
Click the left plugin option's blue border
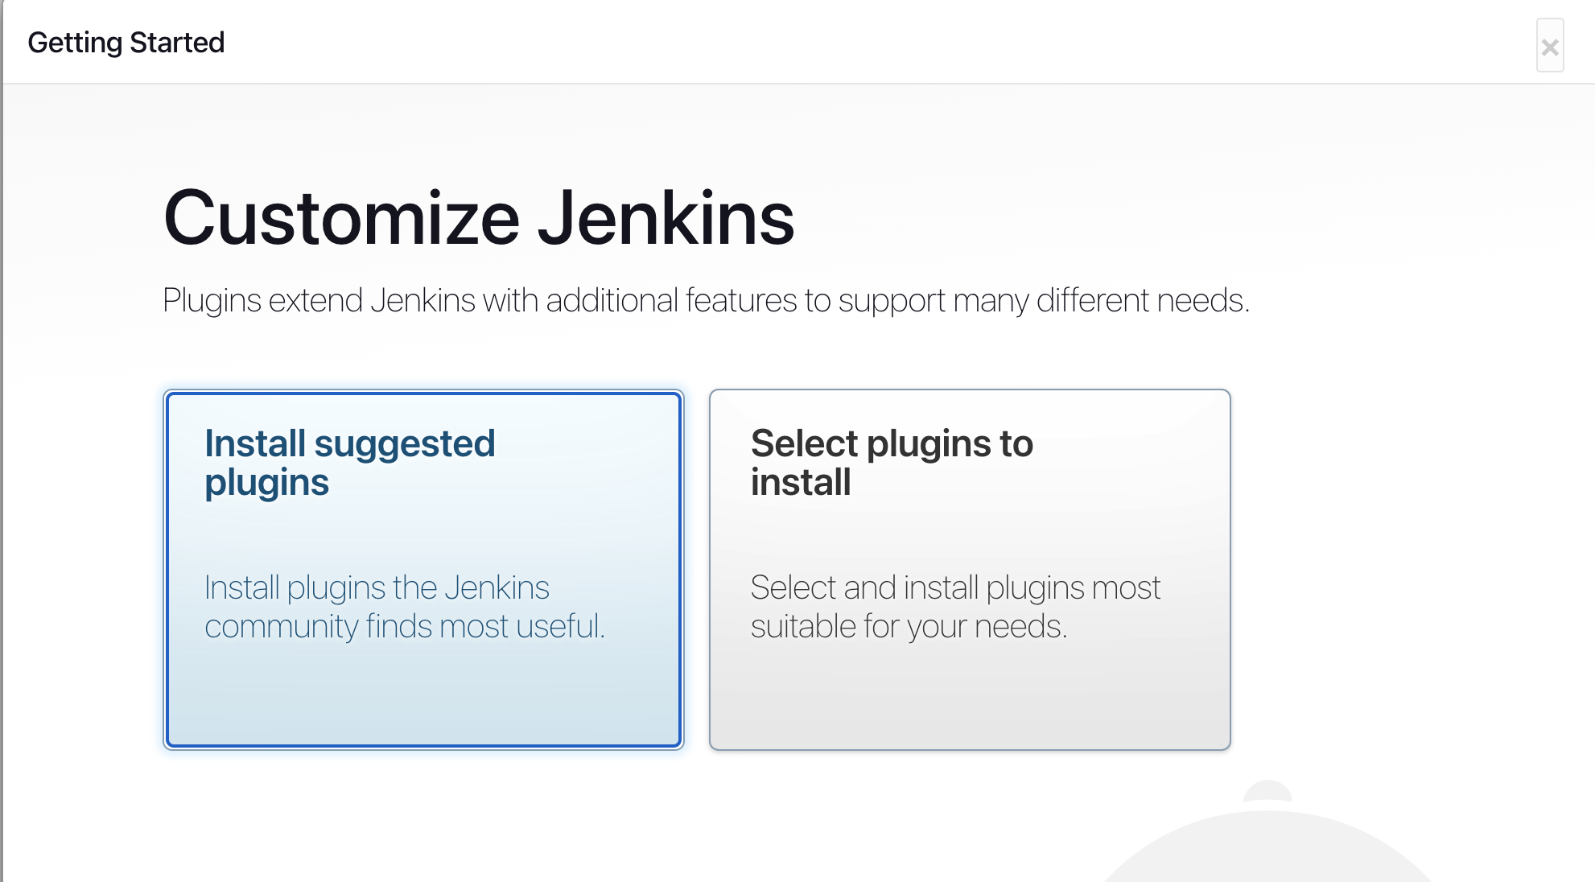click(x=168, y=567)
